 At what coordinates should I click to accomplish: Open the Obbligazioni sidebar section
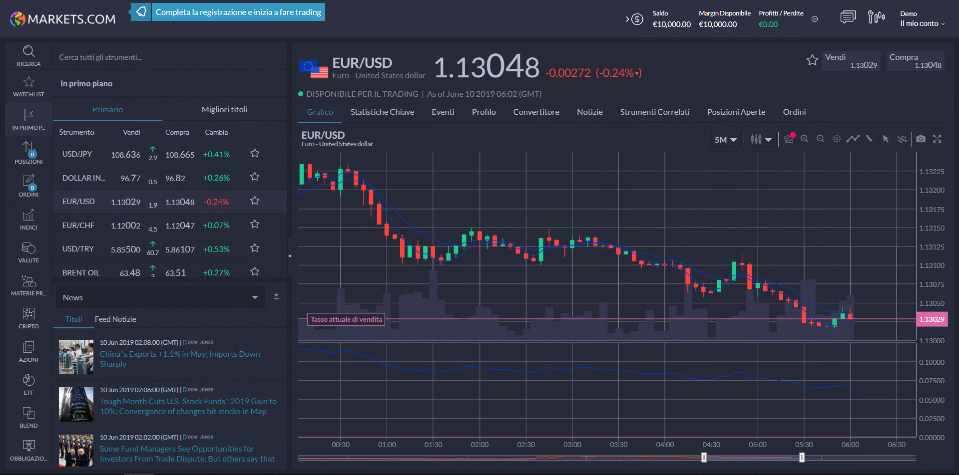(28, 450)
